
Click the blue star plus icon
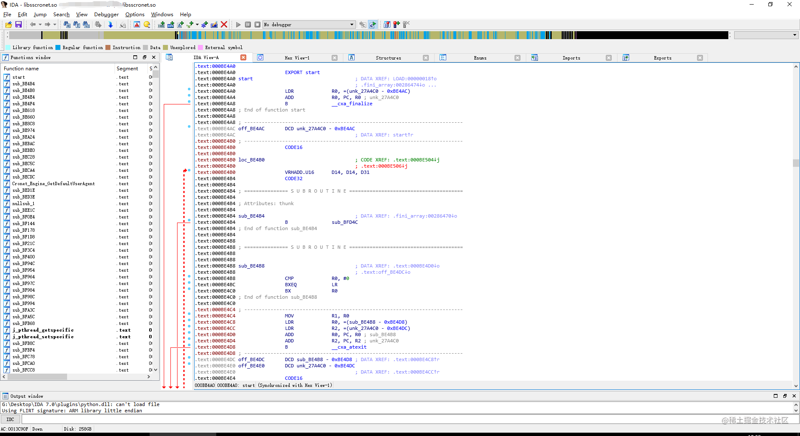[x=205, y=25]
